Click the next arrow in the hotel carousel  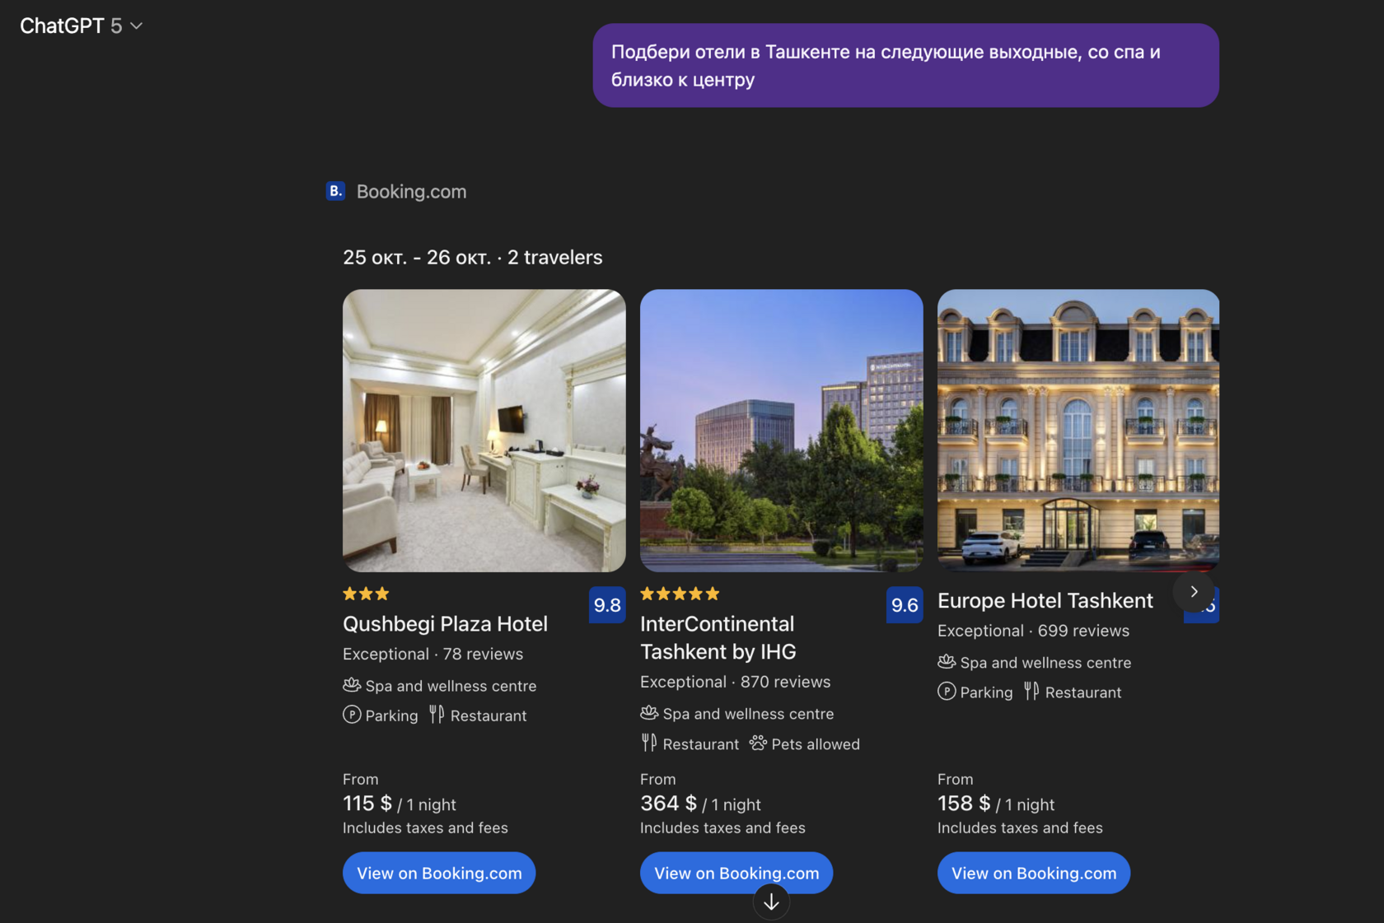pyautogui.click(x=1194, y=591)
